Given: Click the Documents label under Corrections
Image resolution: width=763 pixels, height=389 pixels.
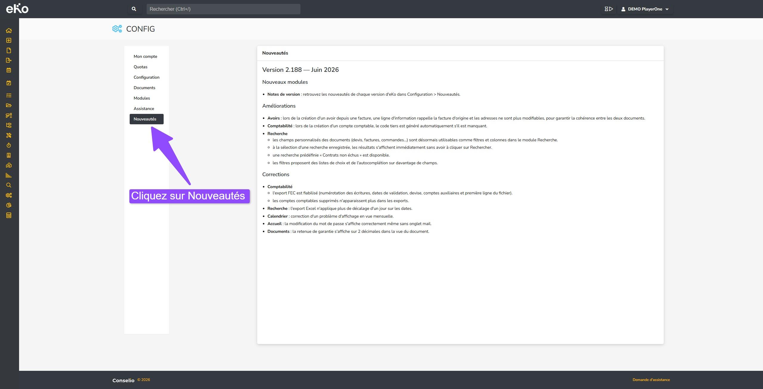Looking at the screenshot, I should pyautogui.click(x=278, y=231).
